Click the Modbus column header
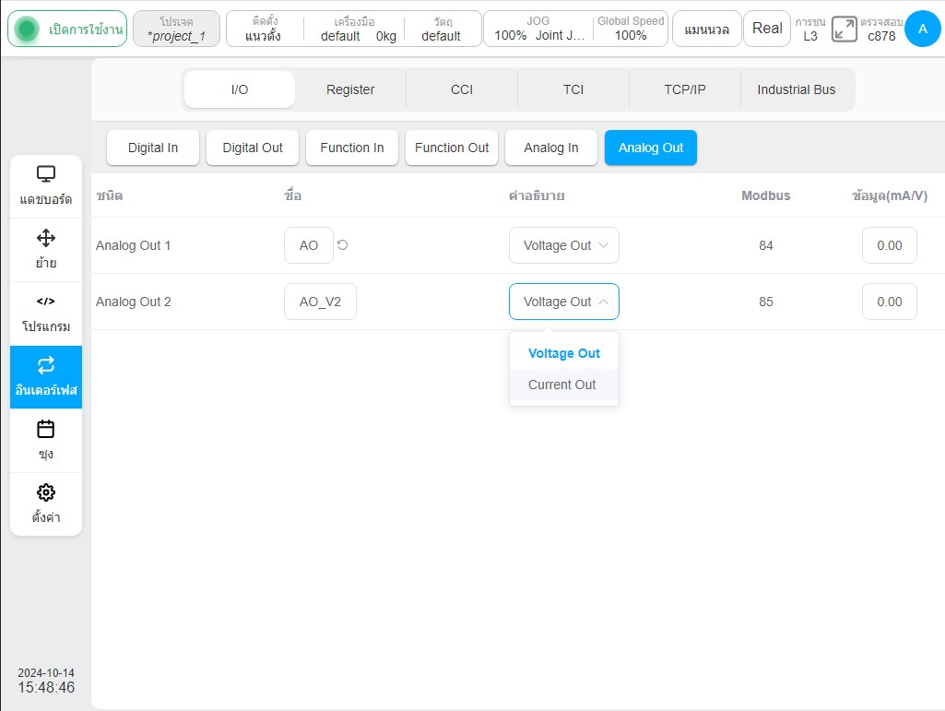 (x=765, y=196)
